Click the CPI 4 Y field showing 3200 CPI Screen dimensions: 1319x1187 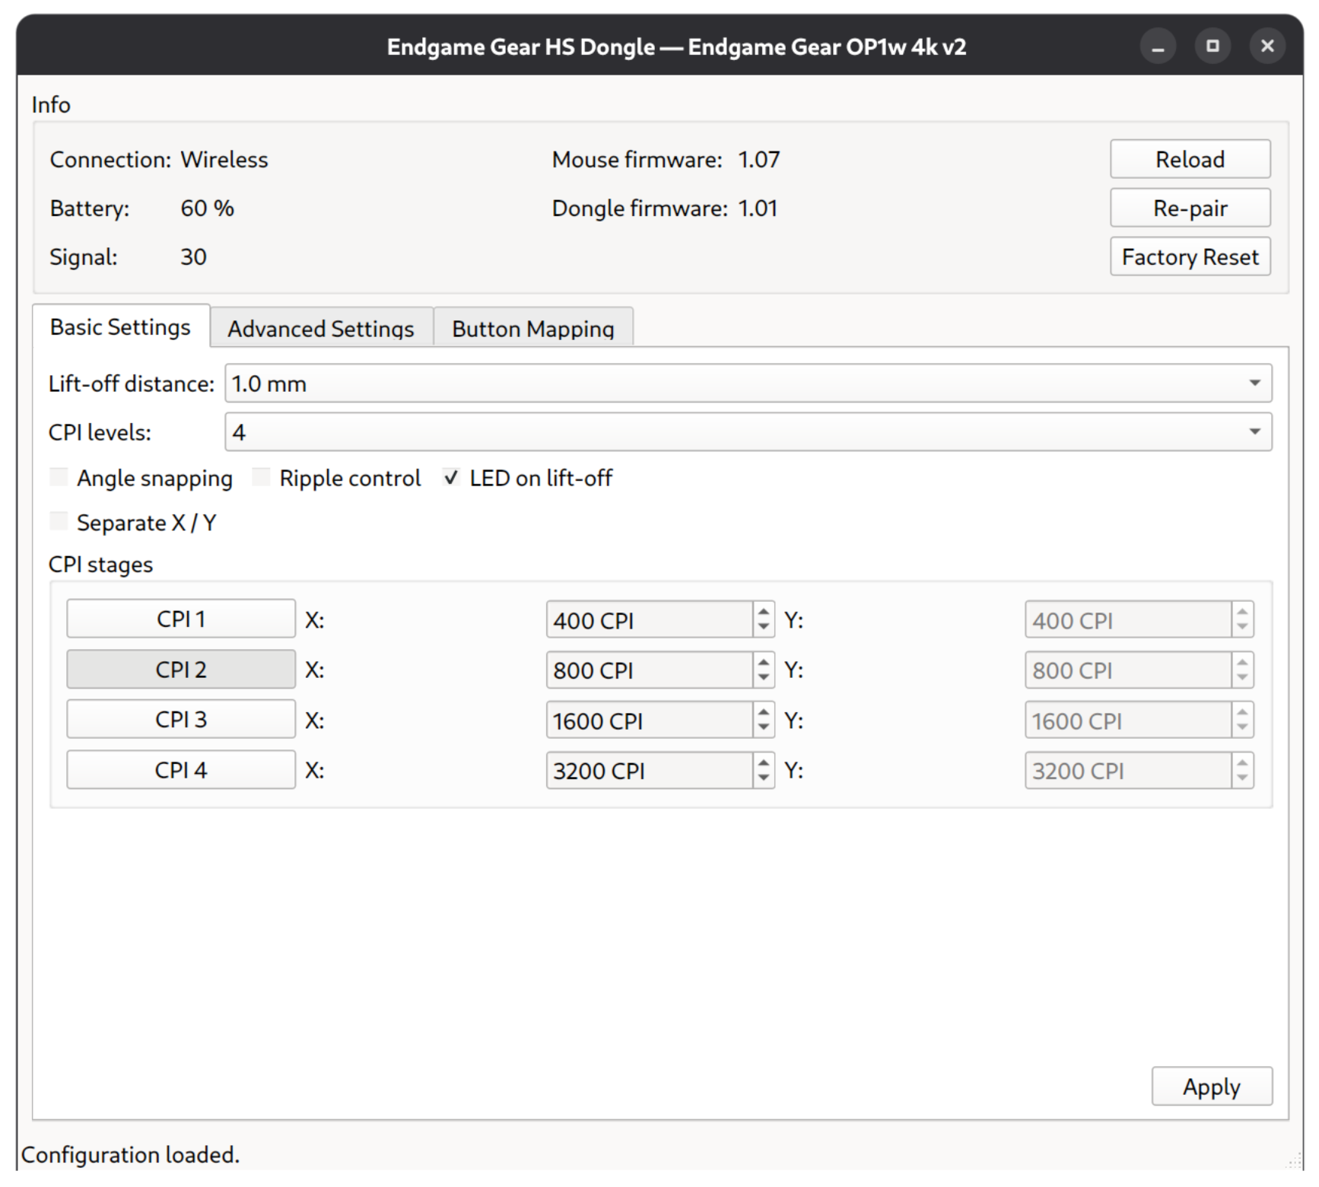[x=1129, y=771]
